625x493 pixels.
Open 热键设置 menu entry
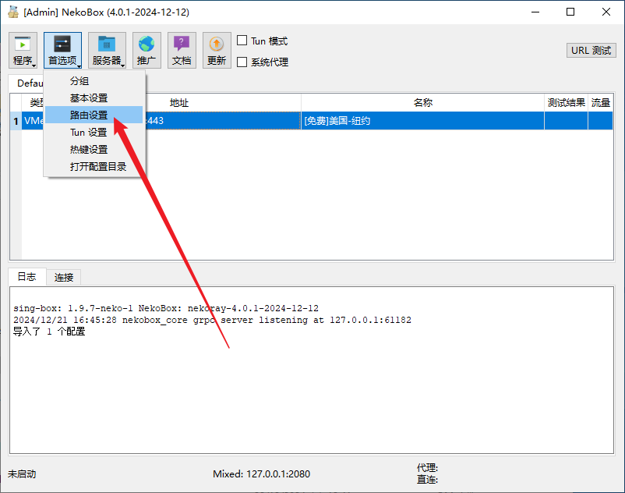(94, 149)
